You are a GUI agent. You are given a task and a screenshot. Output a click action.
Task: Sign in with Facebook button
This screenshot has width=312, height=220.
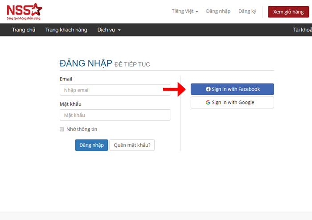pos(232,89)
